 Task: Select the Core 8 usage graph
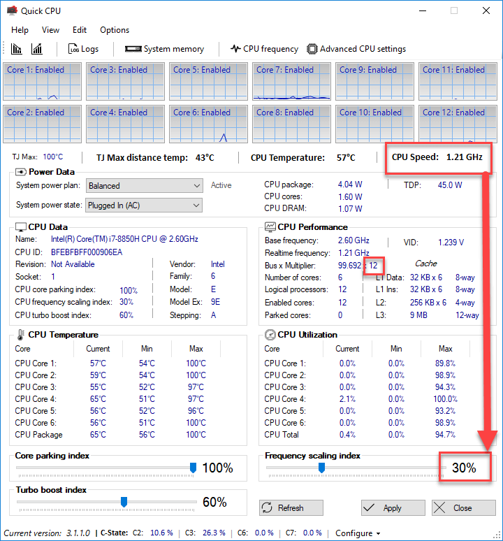click(291, 124)
